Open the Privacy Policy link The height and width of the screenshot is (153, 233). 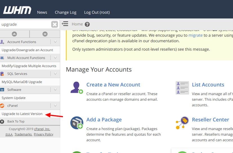pos(44,134)
